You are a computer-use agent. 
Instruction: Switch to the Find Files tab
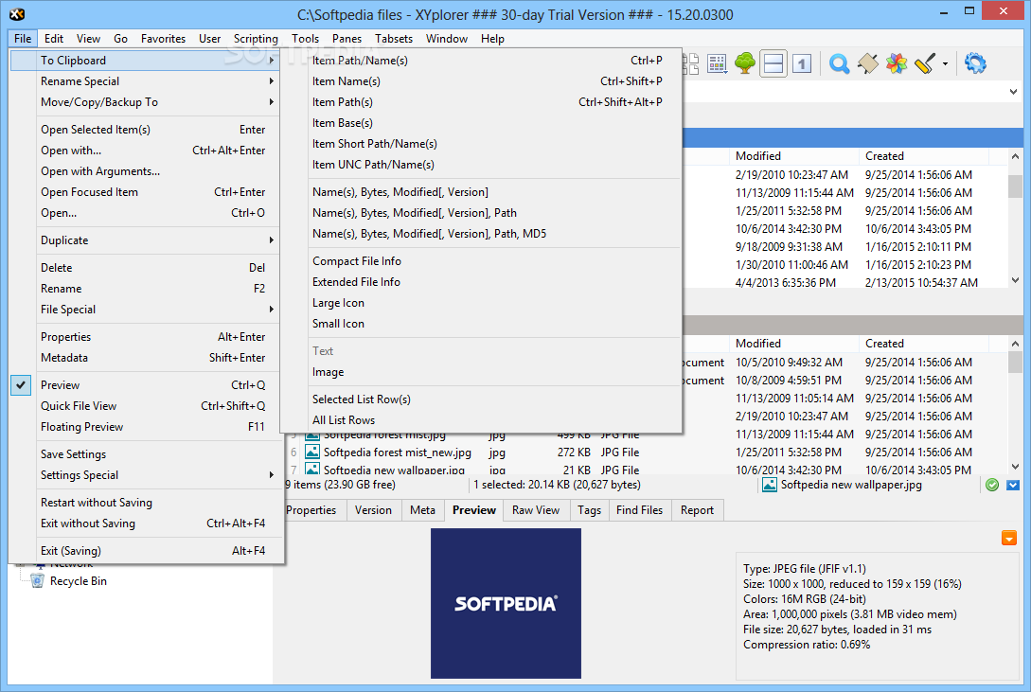coord(640,510)
